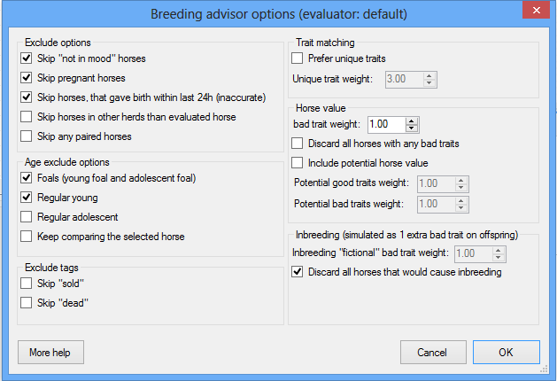The height and width of the screenshot is (381, 557).
Task: Check Skip "sold" tag
Action: click(x=27, y=283)
